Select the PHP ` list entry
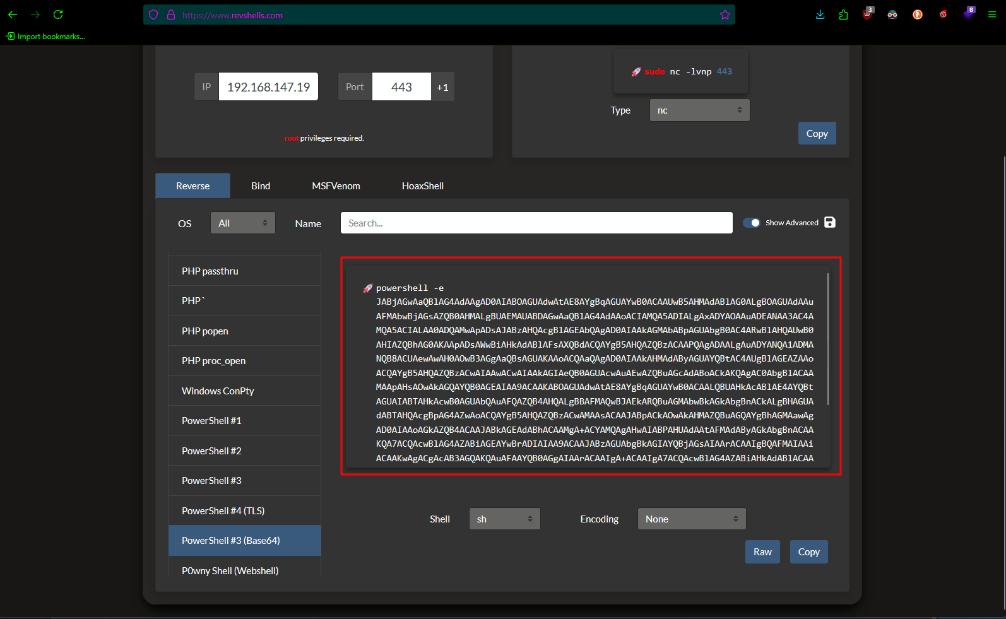Image resolution: width=1006 pixels, height=619 pixels. [x=245, y=301]
